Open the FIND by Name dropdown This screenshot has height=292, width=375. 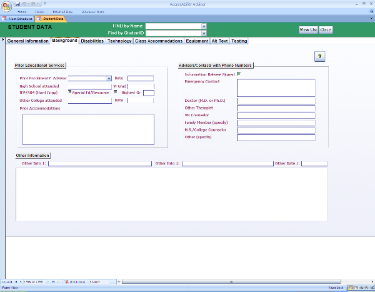point(204,26)
